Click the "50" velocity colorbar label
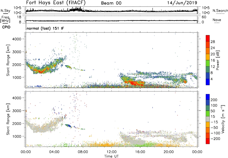Viewport: 228px width, 158px height. pyautogui.click(x=213, y=111)
